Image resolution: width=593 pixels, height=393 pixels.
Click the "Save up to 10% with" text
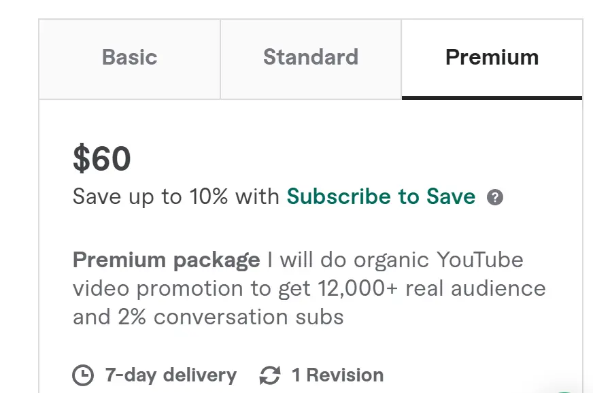pyautogui.click(x=176, y=196)
